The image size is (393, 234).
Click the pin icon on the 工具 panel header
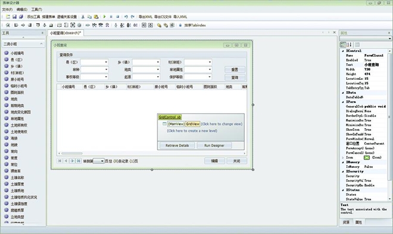[x=42, y=33]
